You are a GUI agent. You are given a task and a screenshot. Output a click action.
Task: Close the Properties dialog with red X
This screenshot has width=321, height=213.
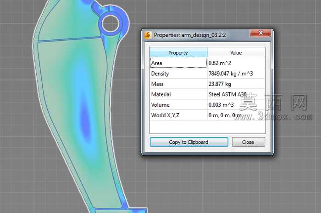[260, 33]
